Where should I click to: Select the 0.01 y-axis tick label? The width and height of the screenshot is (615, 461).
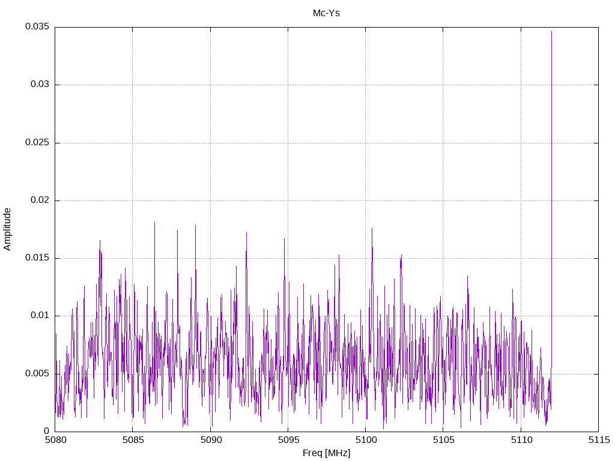coord(39,316)
